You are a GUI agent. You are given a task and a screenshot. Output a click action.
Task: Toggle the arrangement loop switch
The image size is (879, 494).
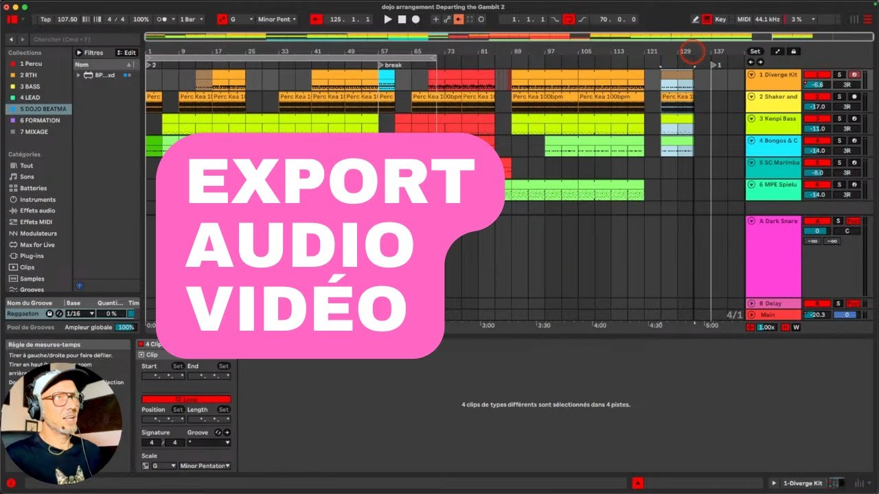(569, 19)
